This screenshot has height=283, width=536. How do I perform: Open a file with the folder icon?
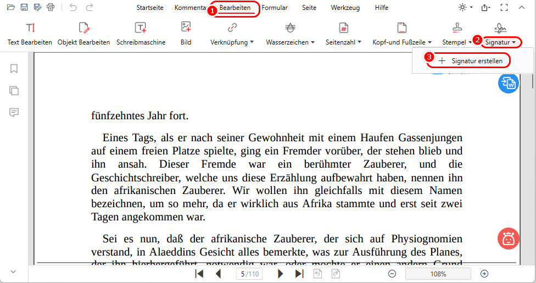[11, 7]
